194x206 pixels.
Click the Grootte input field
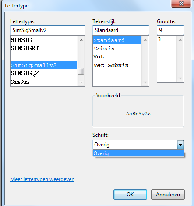tap(170, 30)
